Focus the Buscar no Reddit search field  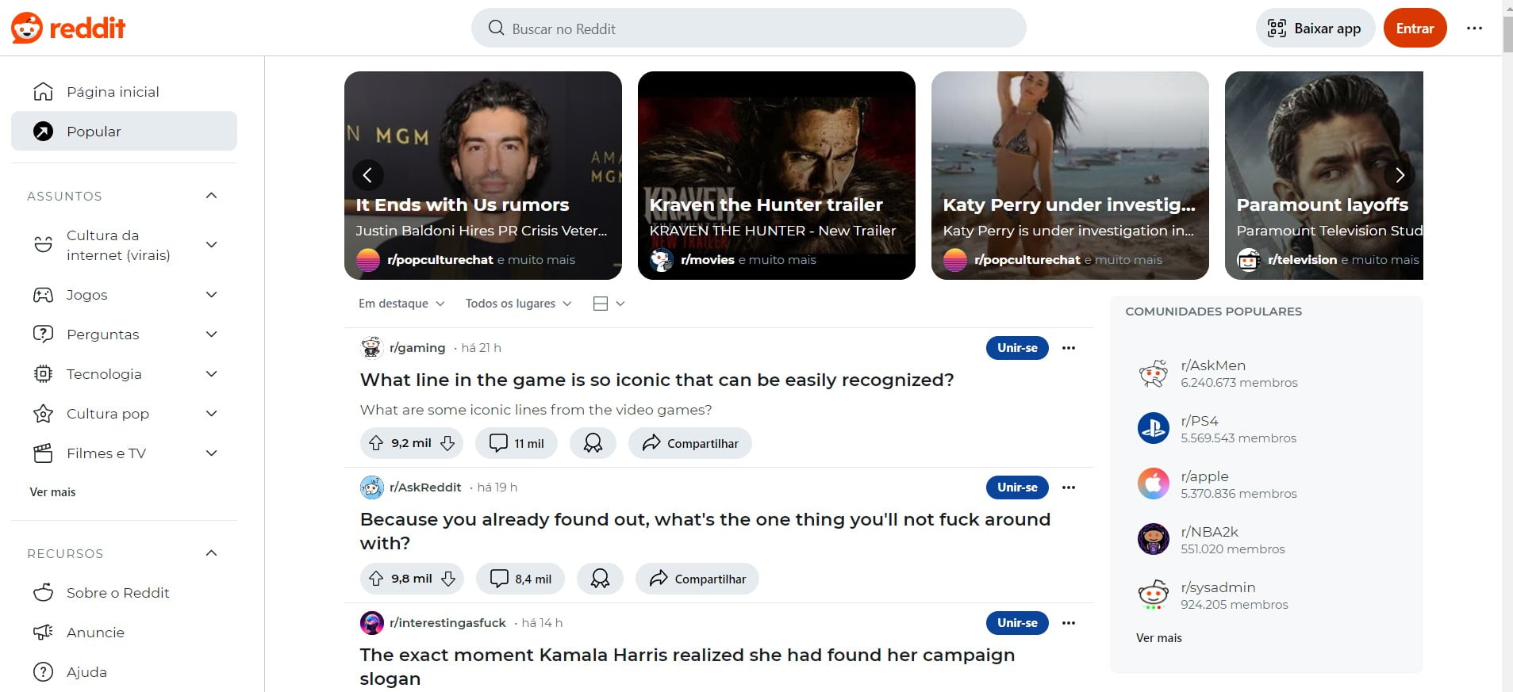pyautogui.click(x=748, y=29)
